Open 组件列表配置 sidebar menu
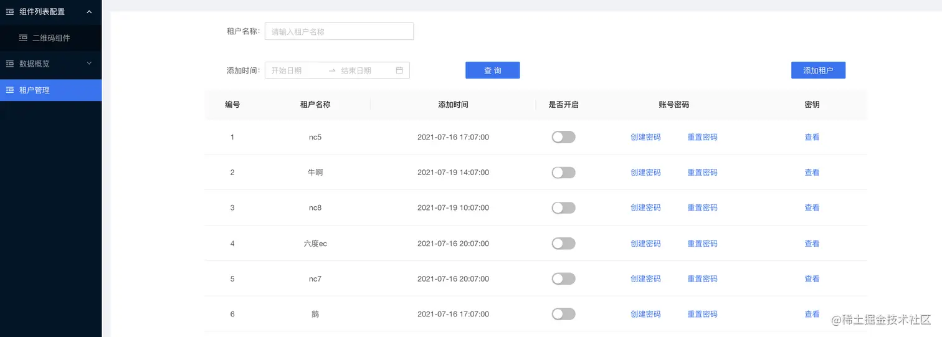The width and height of the screenshot is (942, 337). (50, 11)
